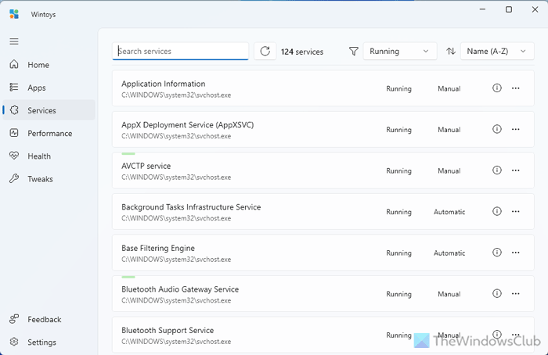Viewport: 548px width, 355px height.
Task: Click the sort arrows icon
Action: pos(451,51)
